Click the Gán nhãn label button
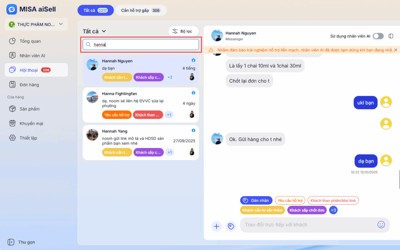This screenshot has width=400, height=250. pyautogui.click(x=256, y=200)
